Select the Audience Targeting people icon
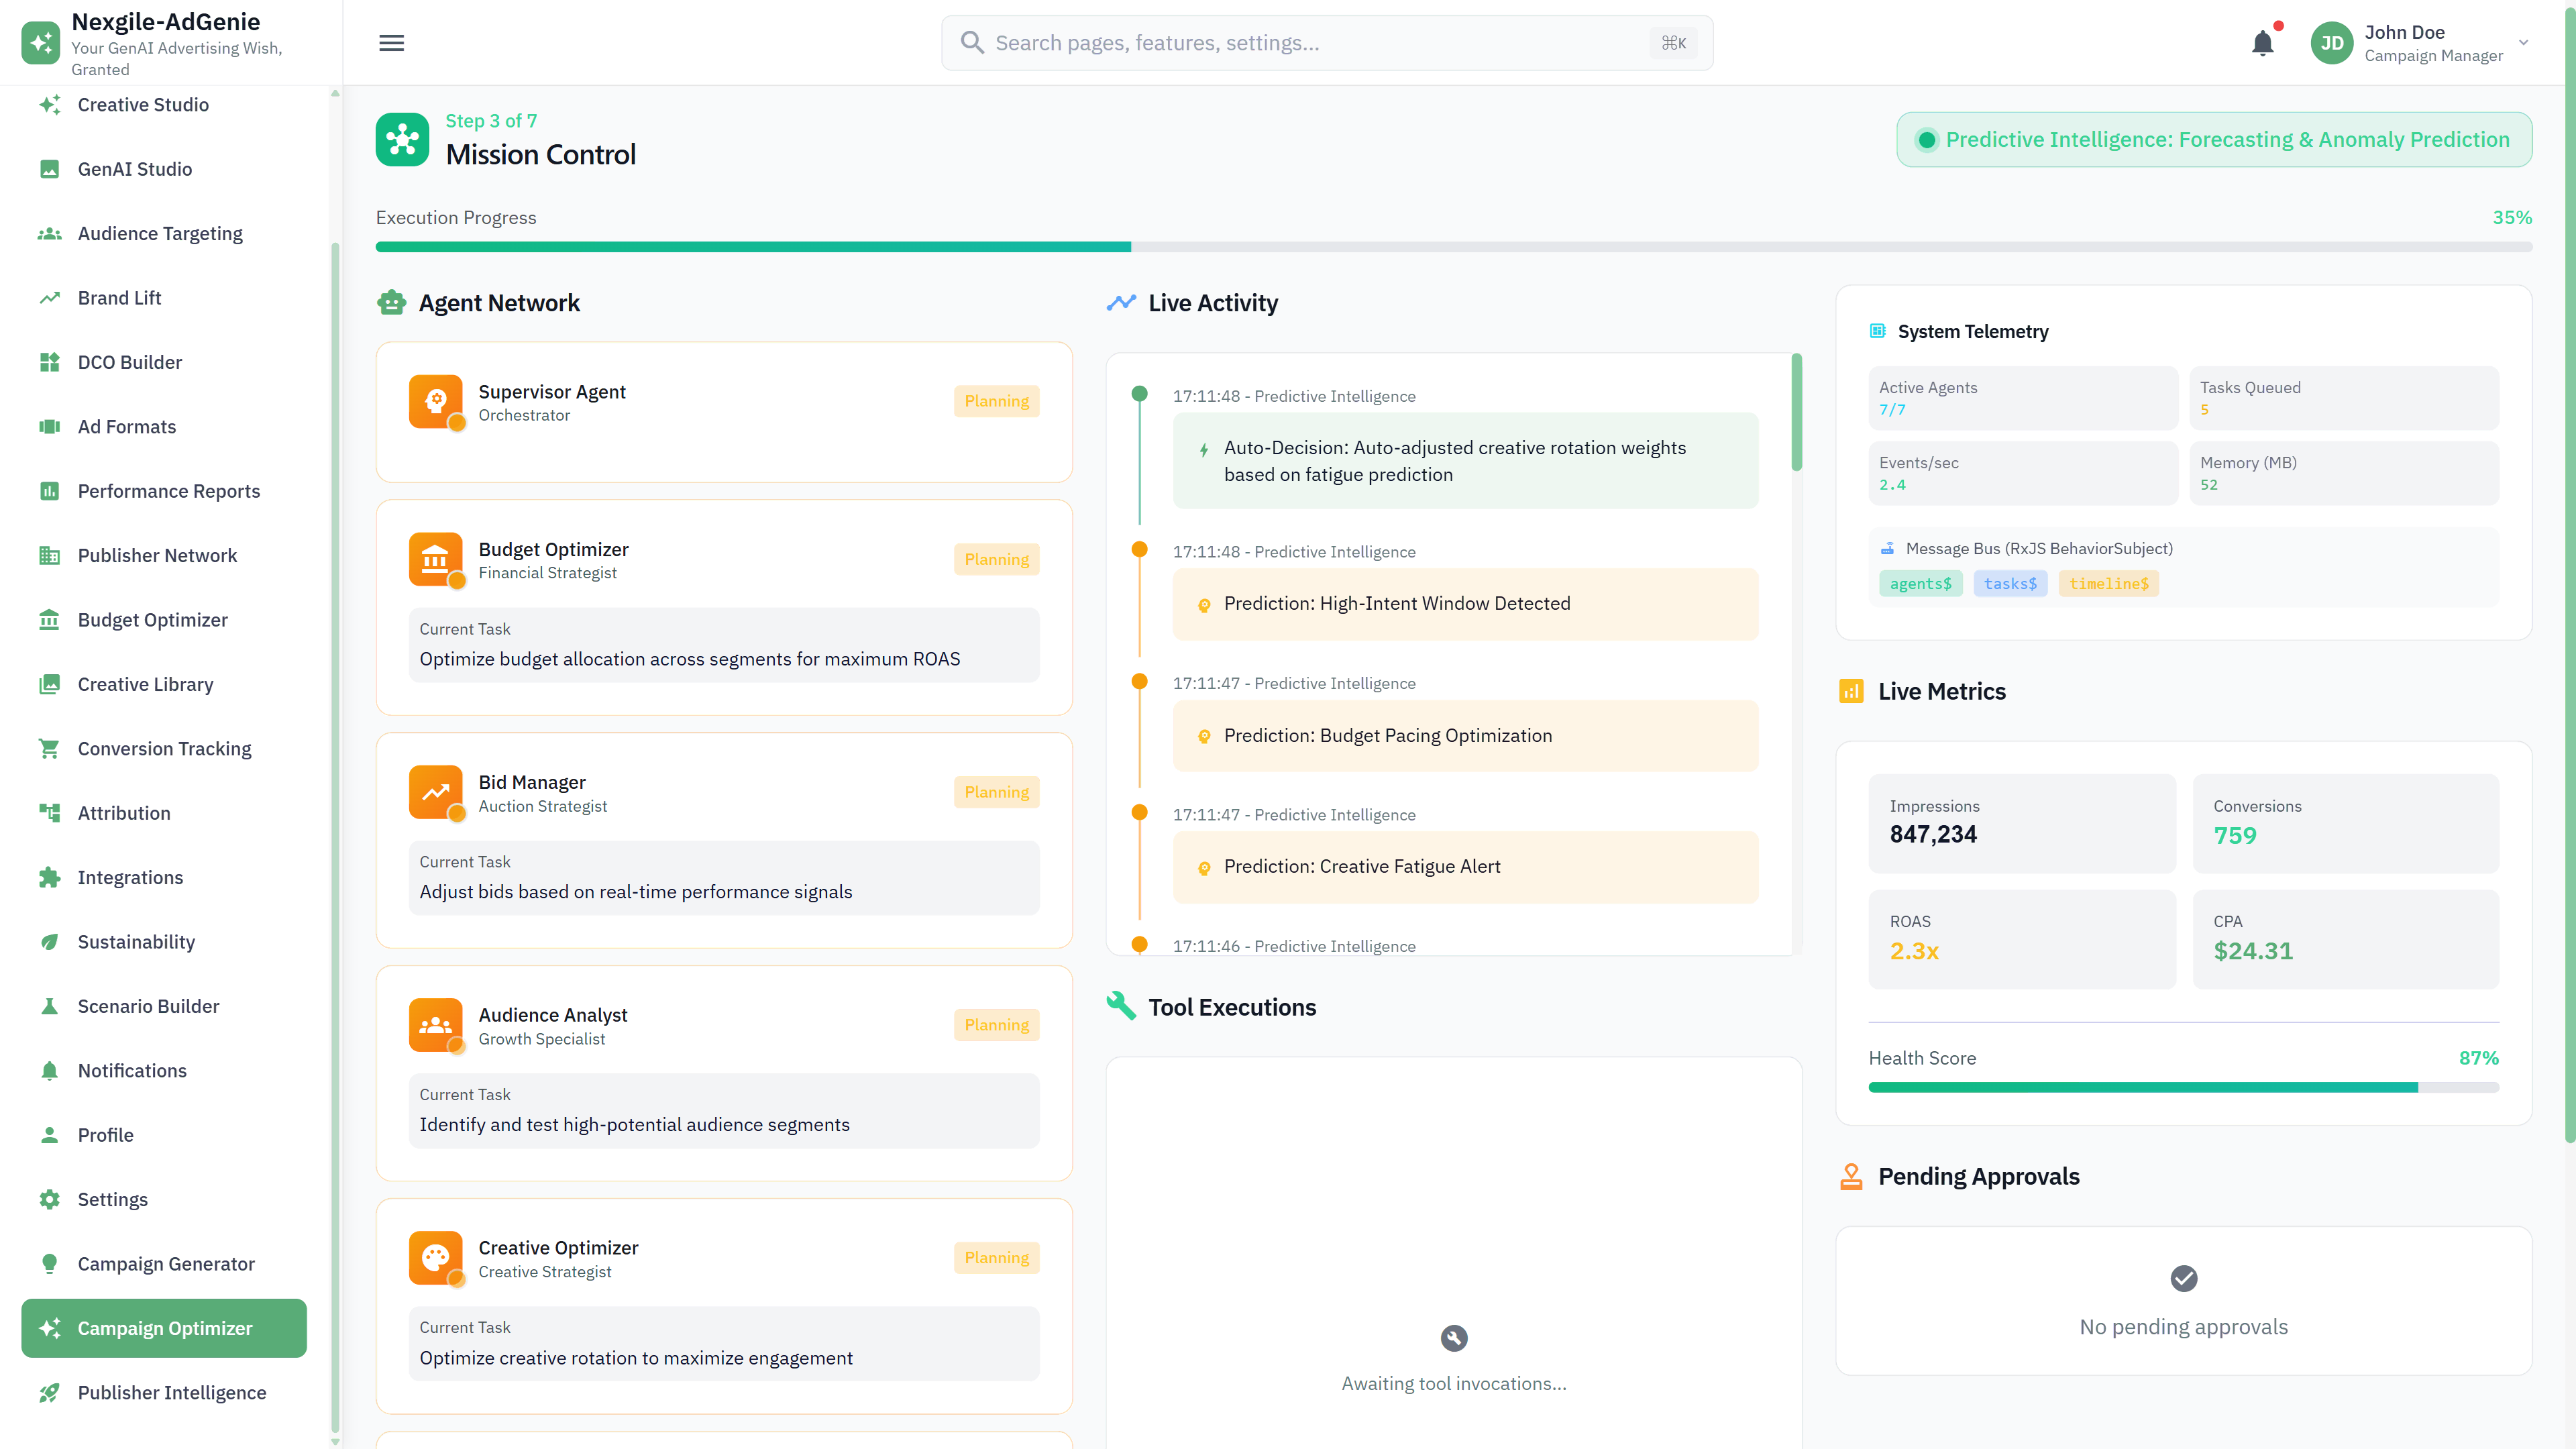Screen dimensions: 2576x1449 pyautogui.click(x=49, y=233)
